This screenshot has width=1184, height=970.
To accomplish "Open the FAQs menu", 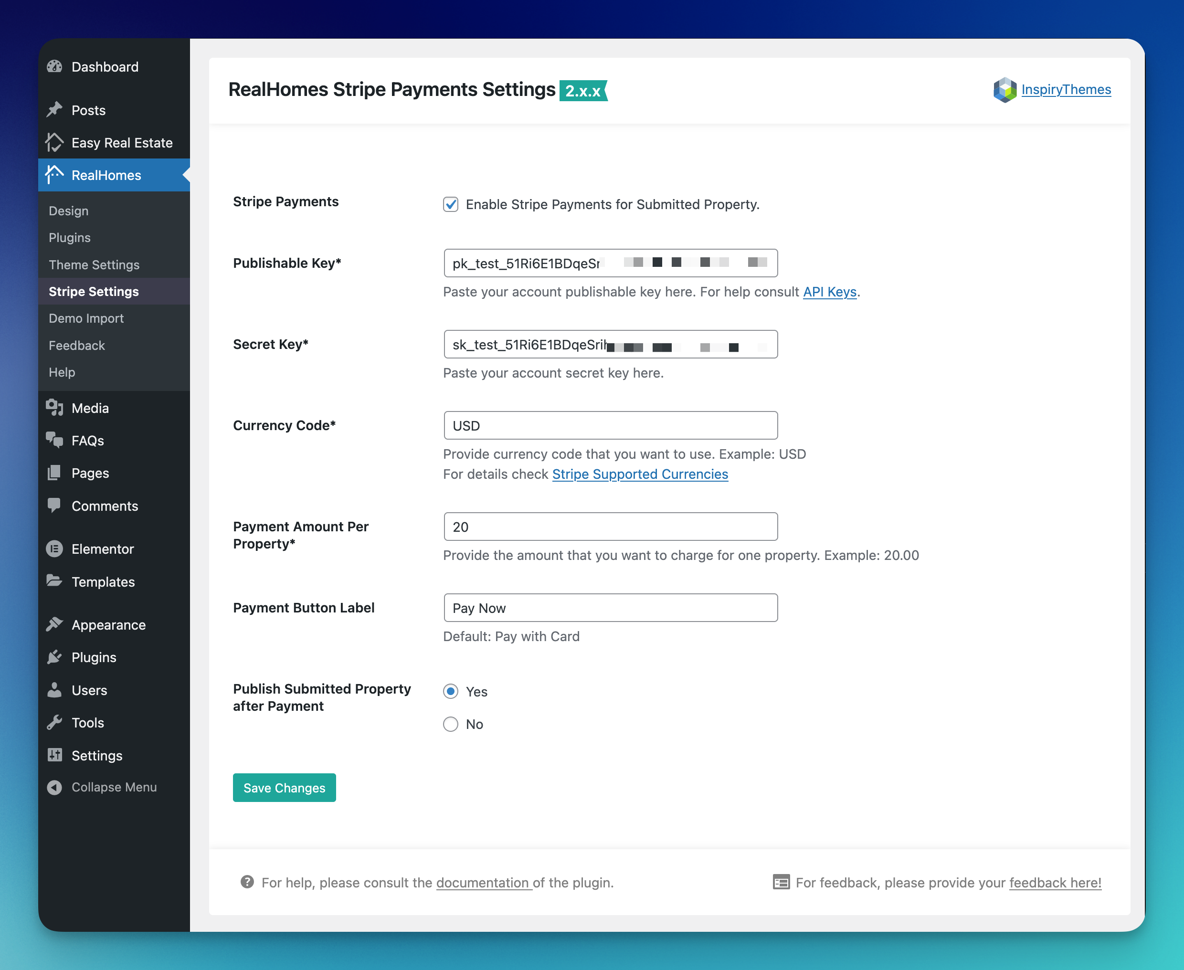I will [114, 440].
